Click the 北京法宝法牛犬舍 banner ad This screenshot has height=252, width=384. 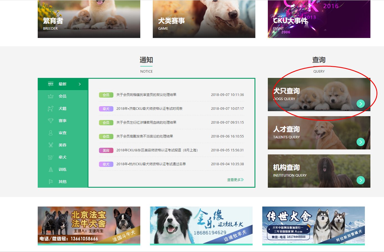pyautogui.click(x=89, y=225)
